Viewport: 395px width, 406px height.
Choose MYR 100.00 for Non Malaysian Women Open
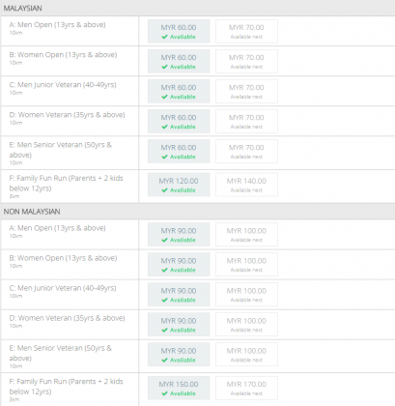coord(246,265)
